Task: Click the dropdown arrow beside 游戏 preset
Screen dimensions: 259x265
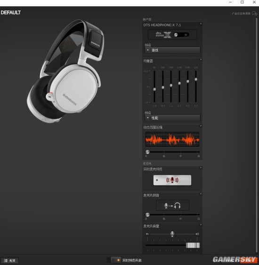Action: coord(148,50)
